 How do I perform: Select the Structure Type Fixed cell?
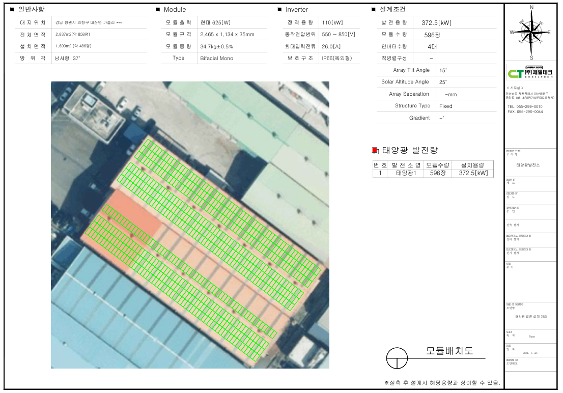[445, 106]
